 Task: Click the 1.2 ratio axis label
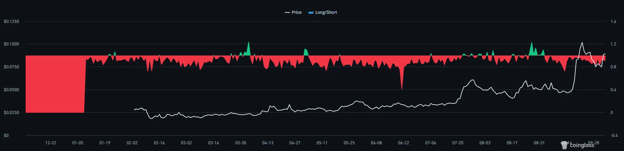click(x=613, y=44)
